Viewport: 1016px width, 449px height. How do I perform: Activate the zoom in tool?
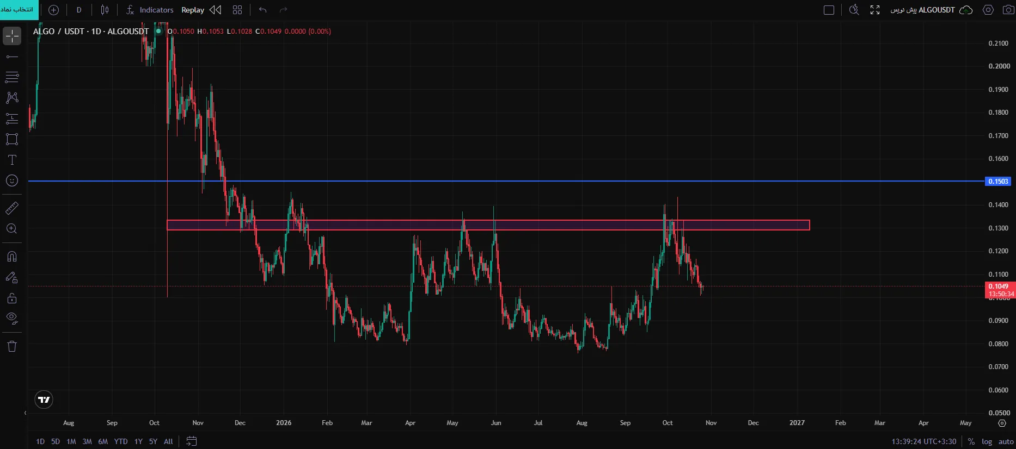pyautogui.click(x=12, y=229)
